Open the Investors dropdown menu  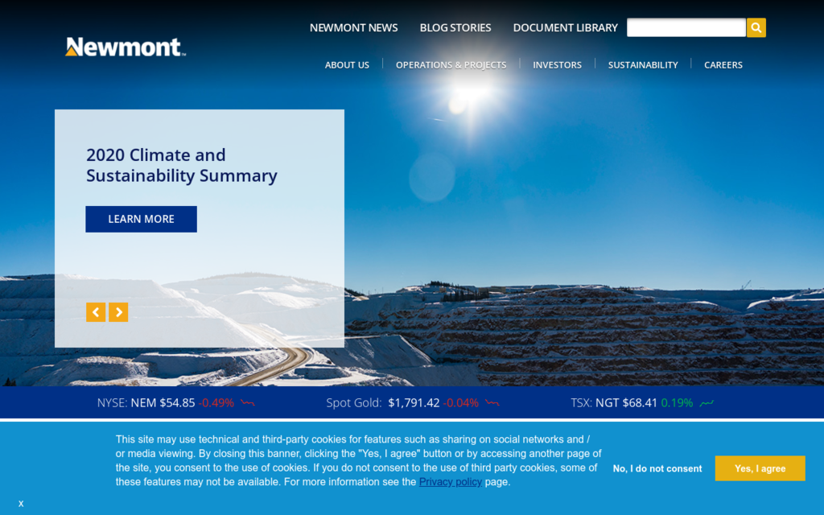557,64
